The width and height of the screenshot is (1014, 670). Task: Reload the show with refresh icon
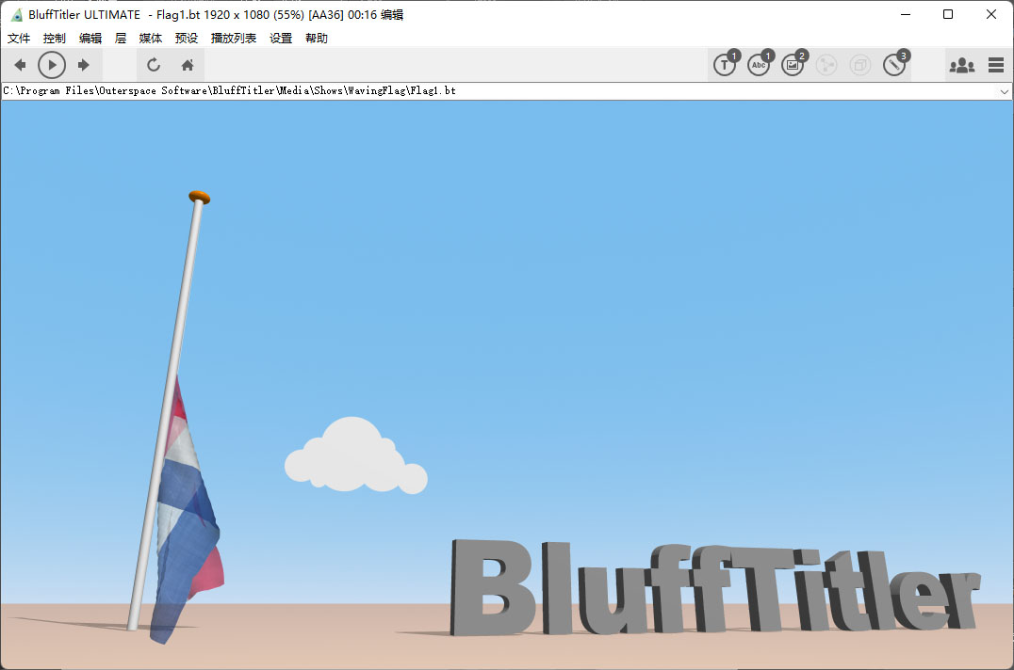tap(154, 65)
